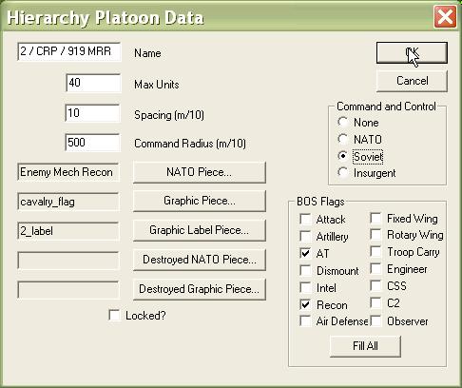Check the Engineer BOS flag
The width and height of the screenshot is (462, 388).
(375, 269)
